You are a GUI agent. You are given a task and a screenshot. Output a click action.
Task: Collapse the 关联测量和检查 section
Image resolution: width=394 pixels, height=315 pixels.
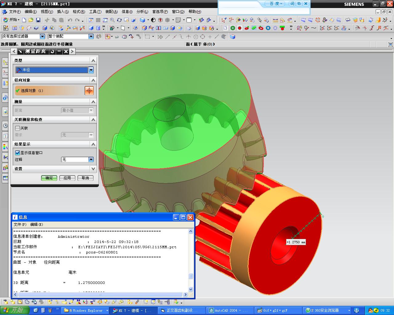point(93,119)
